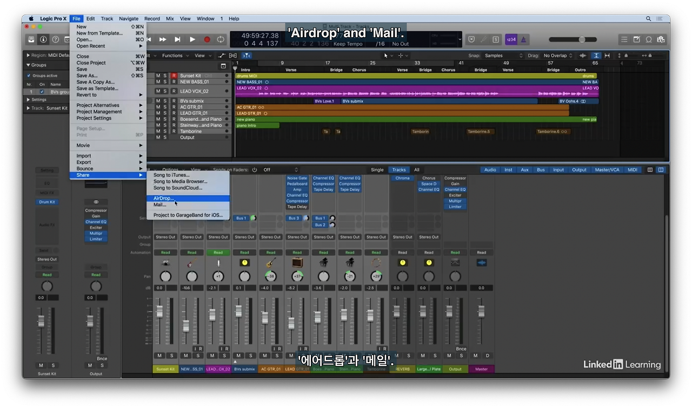This screenshot has height=408, width=692.
Task: Click the Master/VCA mixer filter button
Action: [x=607, y=170]
